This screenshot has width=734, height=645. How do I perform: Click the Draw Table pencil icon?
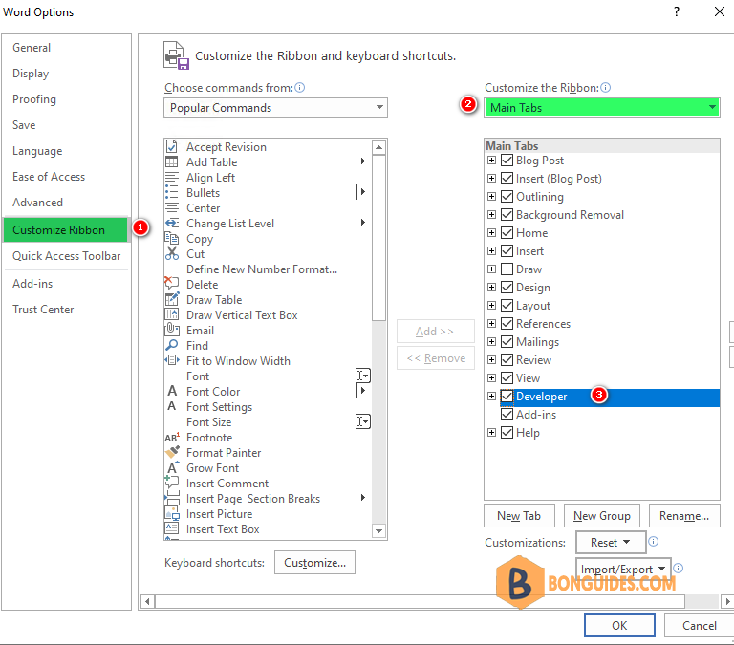click(x=172, y=299)
